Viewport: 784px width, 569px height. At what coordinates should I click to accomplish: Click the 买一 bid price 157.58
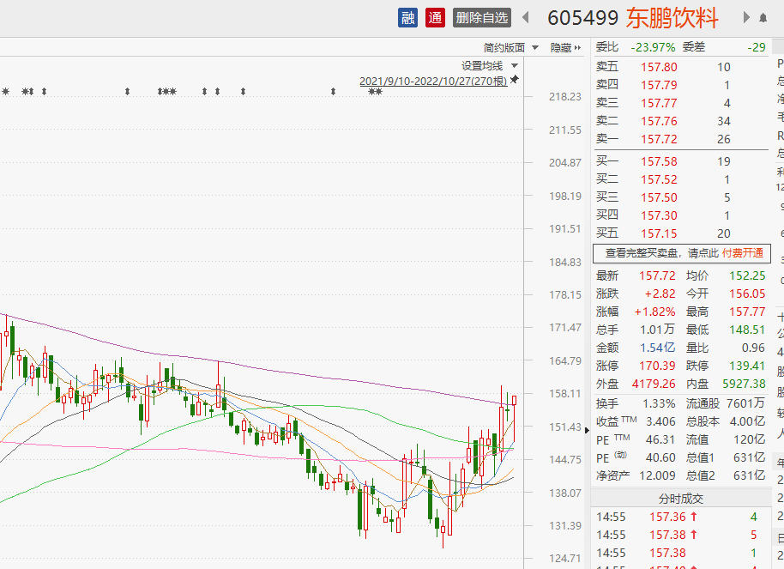658,161
